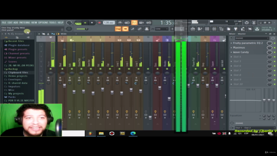Click the red record button

(x=100, y=23)
